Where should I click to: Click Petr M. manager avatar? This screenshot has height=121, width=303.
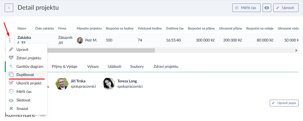80,40
